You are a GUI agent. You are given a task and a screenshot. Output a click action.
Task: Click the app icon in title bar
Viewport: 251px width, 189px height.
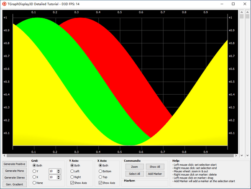(4, 4)
